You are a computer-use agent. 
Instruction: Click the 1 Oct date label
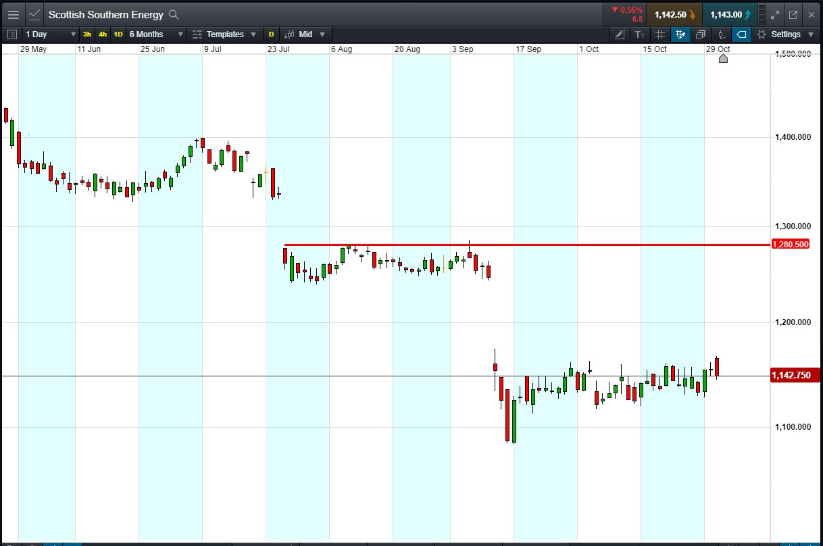point(589,49)
